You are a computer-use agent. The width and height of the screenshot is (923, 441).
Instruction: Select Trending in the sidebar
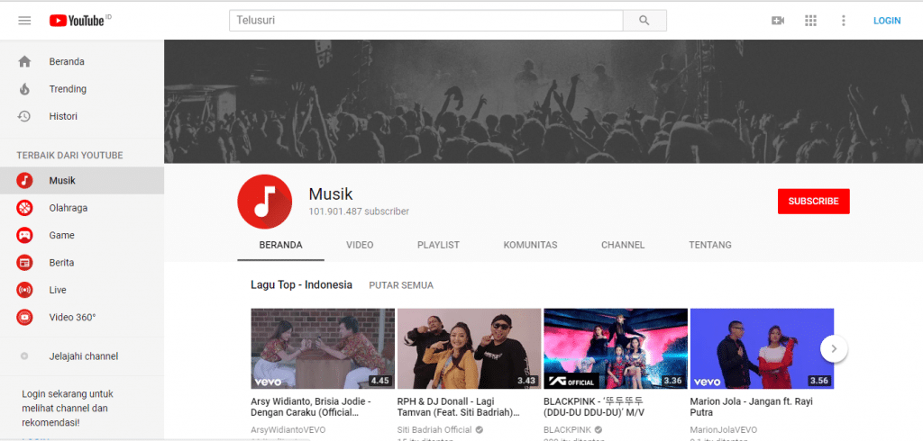pos(82,89)
